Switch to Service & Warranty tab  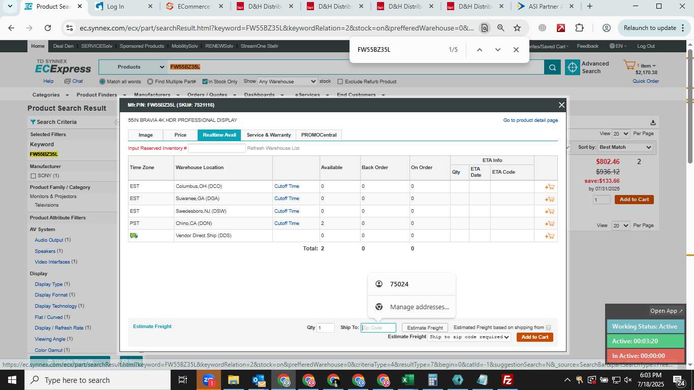click(269, 135)
